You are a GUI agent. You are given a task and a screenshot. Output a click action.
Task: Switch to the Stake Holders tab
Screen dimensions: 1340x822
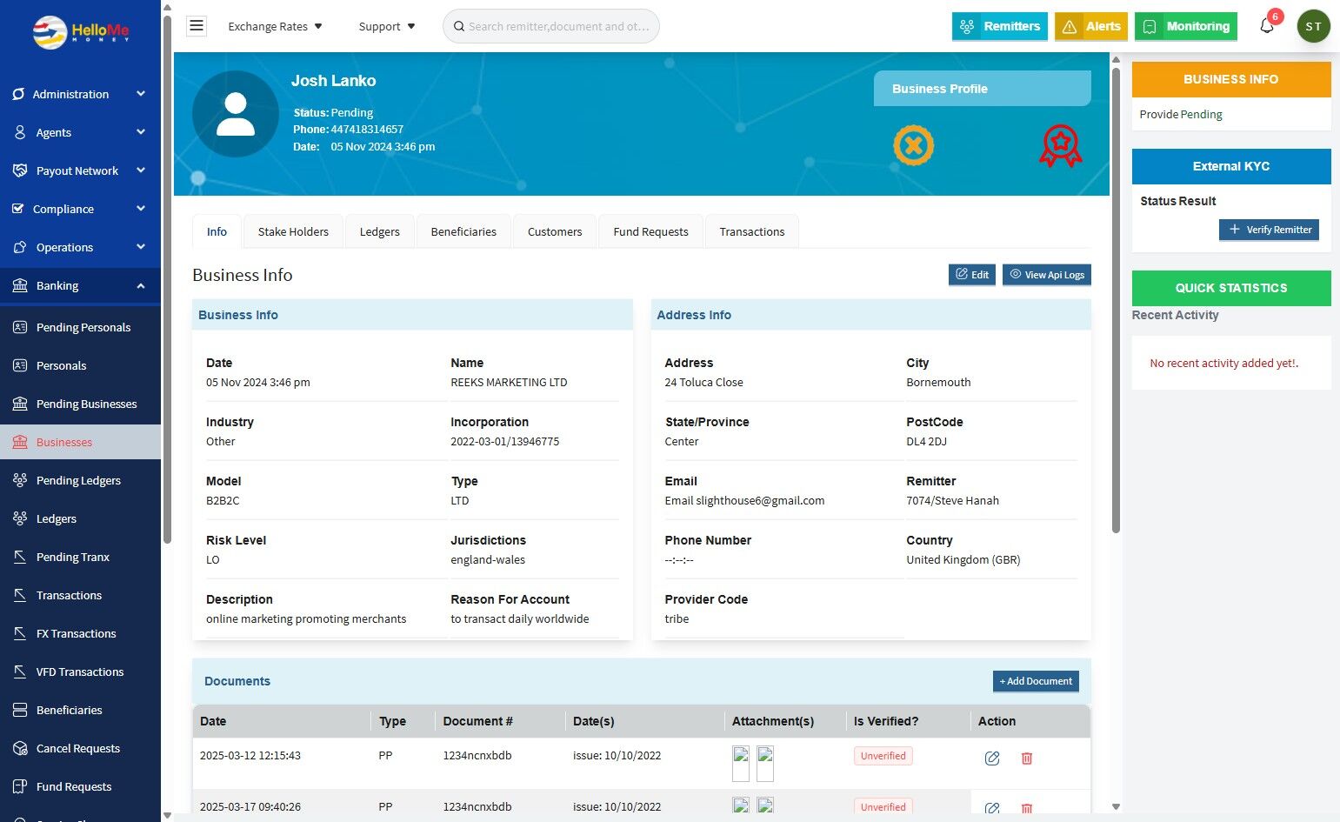click(293, 231)
